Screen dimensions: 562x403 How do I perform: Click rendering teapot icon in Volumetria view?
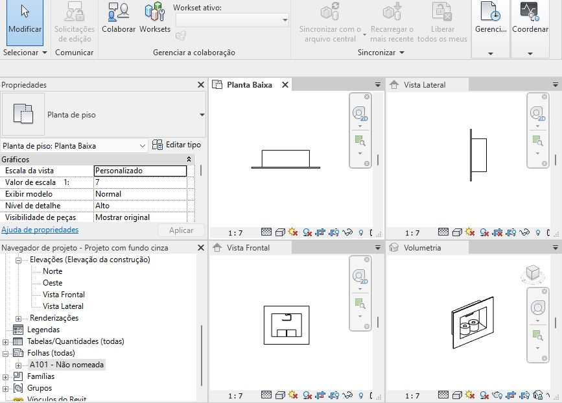[497, 395]
